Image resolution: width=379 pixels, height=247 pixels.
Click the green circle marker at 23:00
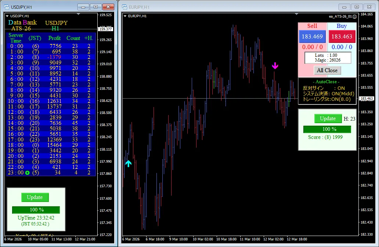coord(27,173)
